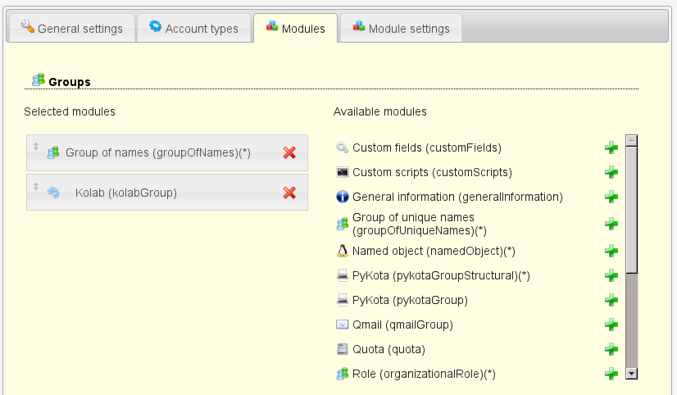Click scrollbar down arrow in available modules

pos(632,373)
